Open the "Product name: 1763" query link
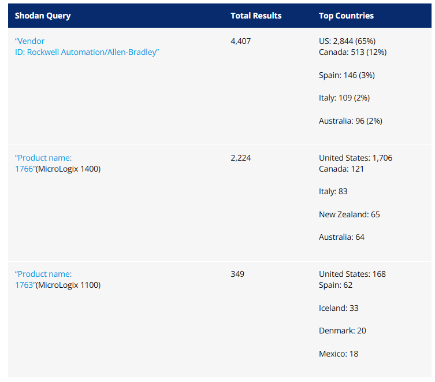The width and height of the screenshot is (435, 382). coord(43,280)
